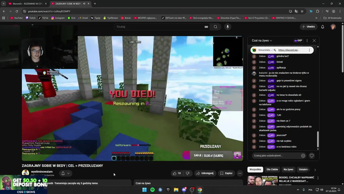This screenshot has width=344, height=194.
Task: Open emoji picker in chat input
Action: (x=303, y=155)
